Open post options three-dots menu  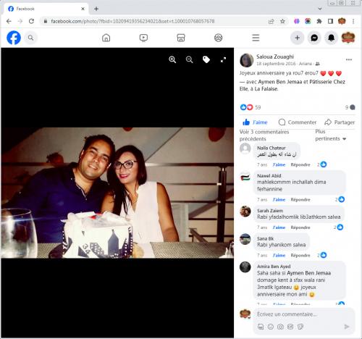pyautogui.click(x=349, y=59)
